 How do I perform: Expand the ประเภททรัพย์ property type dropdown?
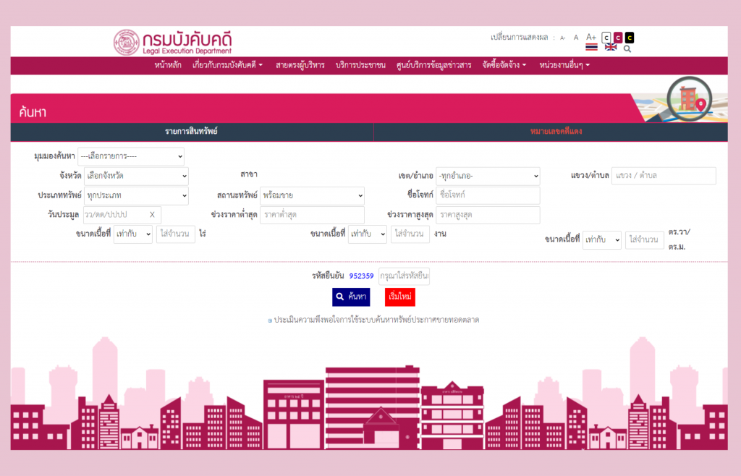pos(136,195)
